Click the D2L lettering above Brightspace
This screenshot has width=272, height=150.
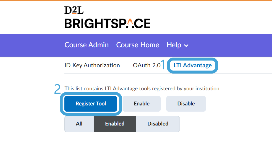[74, 10]
